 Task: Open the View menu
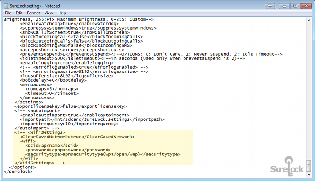49,13
